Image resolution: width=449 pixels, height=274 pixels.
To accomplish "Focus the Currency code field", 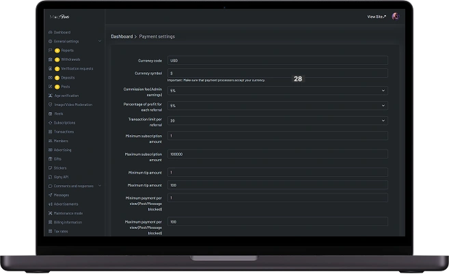I will 277,60.
